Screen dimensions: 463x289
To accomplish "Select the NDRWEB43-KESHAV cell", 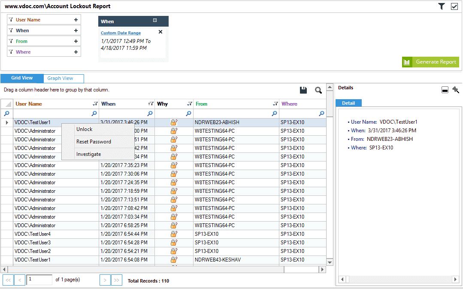I will click(x=236, y=260).
